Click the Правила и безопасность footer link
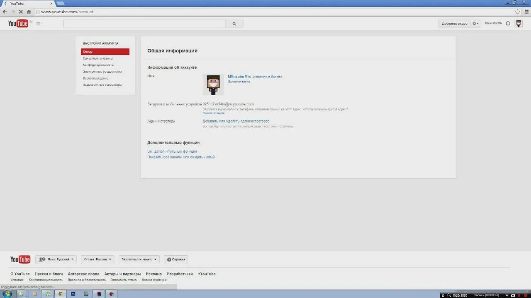Image resolution: width=531 pixels, height=298 pixels. 87,280
